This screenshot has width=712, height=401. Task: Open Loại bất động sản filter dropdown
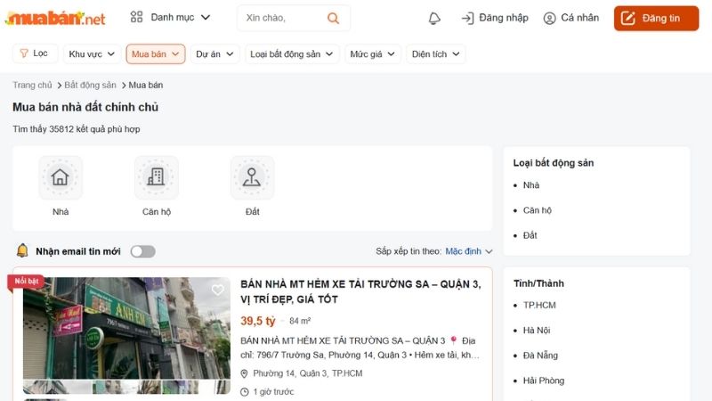coord(292,54)
